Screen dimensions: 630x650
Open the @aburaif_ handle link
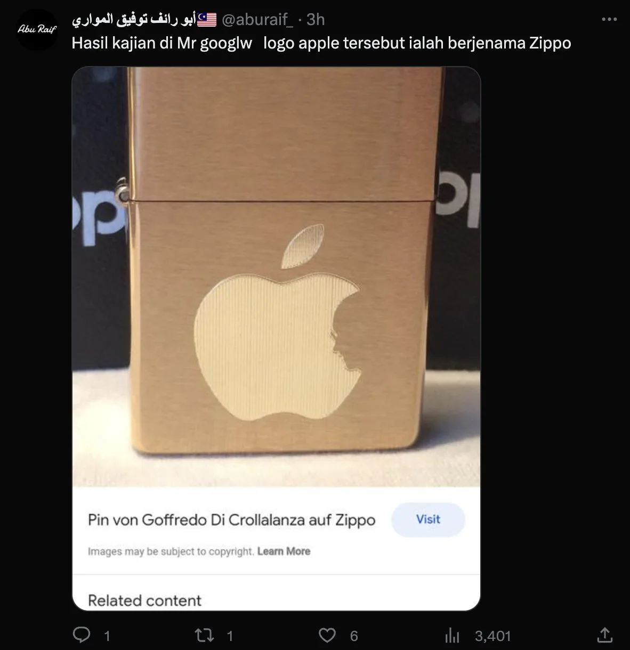[x=257, y=20]
